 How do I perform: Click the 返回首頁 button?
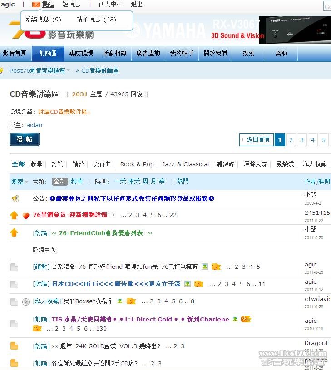(257, 140)
